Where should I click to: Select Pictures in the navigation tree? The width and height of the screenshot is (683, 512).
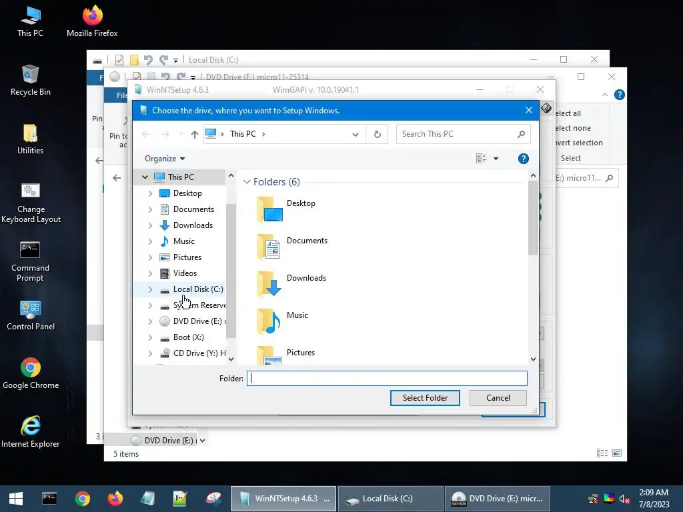pyautogui.click(x=187, y=257)
